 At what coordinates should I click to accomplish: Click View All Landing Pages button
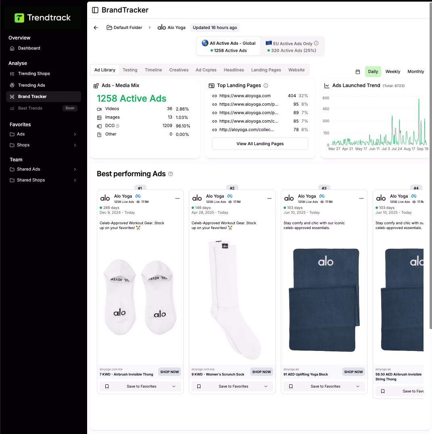[x=260, y=144]
